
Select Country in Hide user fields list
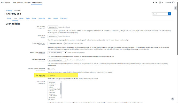[x=51, y=87]
